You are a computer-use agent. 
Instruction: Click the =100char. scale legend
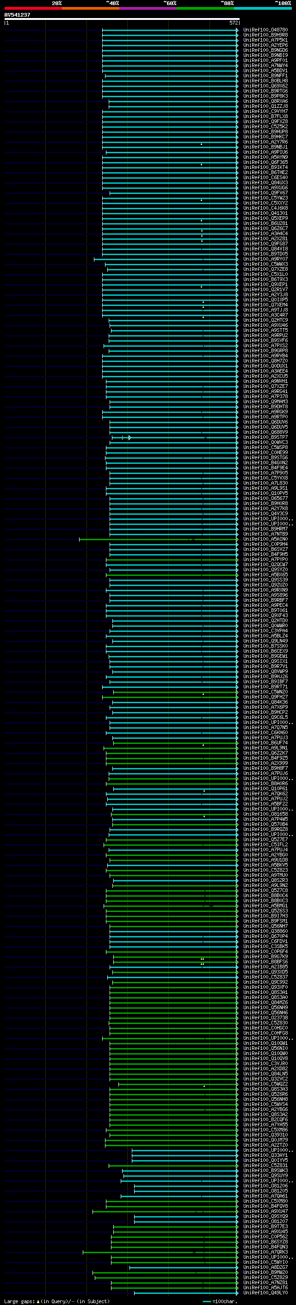coord(220,1301)
